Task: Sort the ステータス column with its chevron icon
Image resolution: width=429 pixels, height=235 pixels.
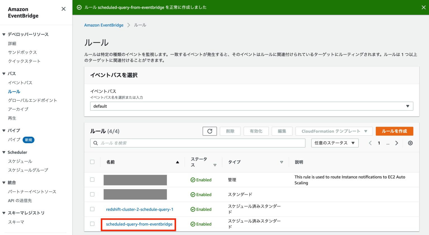Action: coord(215,165)
